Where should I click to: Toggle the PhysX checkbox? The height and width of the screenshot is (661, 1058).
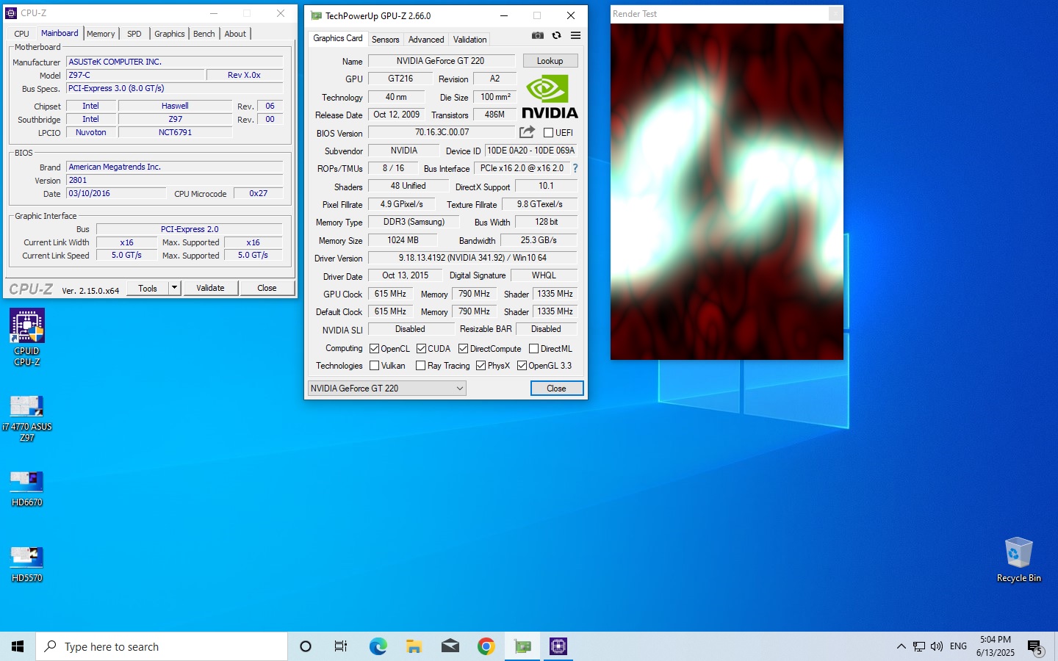click(481, 366)
